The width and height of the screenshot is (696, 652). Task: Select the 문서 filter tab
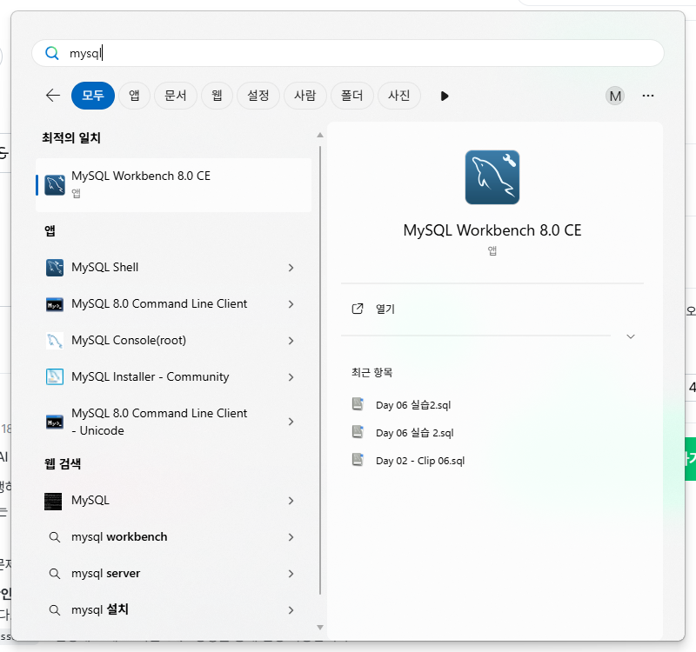tap(176, 96)
